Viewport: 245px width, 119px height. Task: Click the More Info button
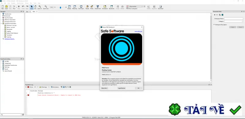pyautogui.click(x=104, y=88)
